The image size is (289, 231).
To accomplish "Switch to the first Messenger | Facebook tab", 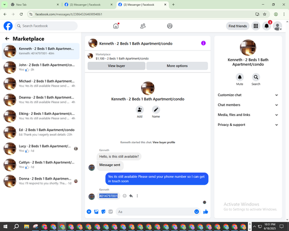I will 88,5.
